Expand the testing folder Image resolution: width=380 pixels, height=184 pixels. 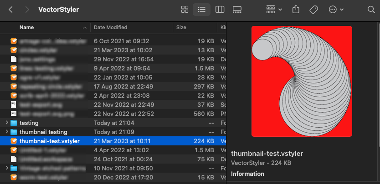click(6, 123)
